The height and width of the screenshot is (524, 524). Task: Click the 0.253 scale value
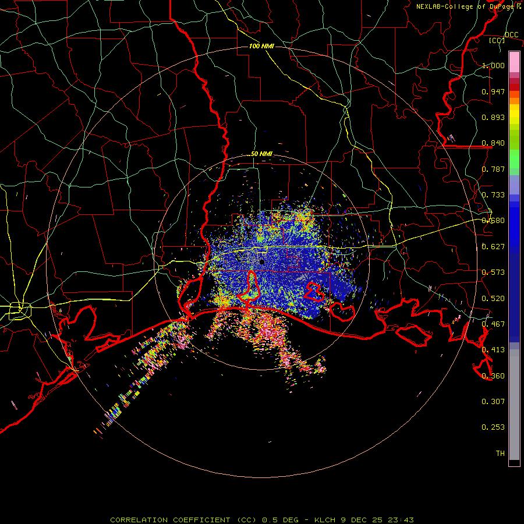pyautogui.click(x=493, y=427)
